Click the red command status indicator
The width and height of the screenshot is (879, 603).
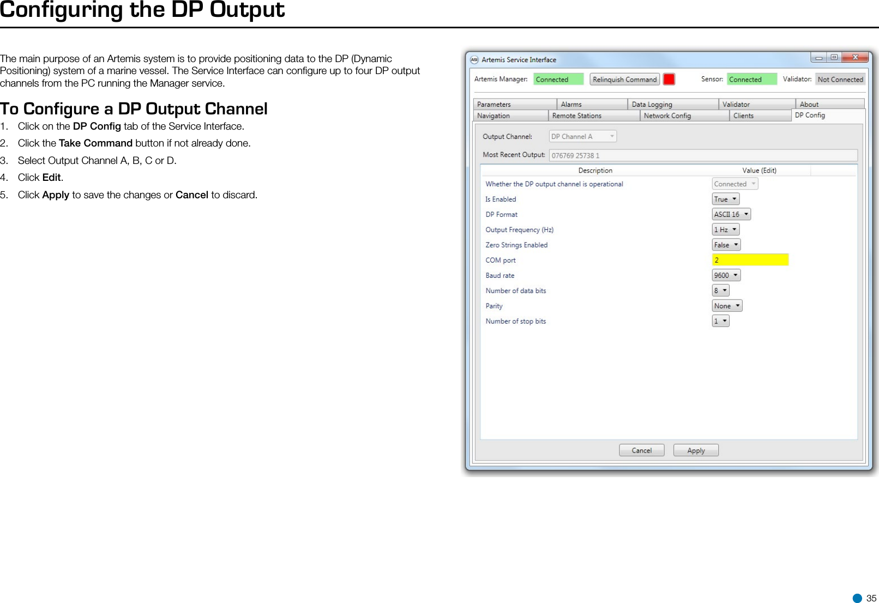click(669, 79)
